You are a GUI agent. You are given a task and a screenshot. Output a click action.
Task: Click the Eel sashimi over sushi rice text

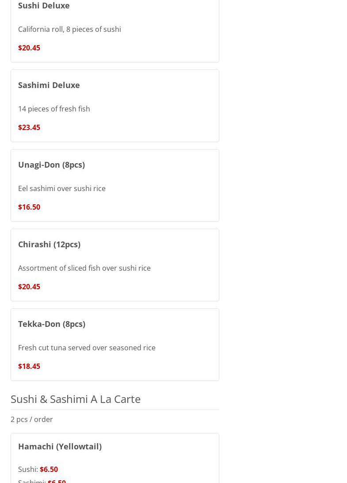click(62, 188)
